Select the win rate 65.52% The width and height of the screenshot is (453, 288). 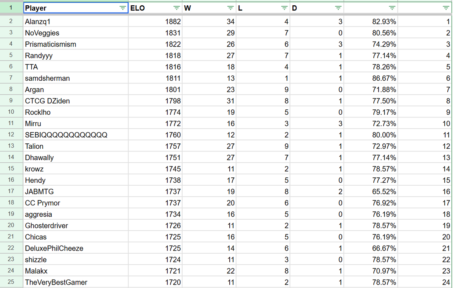(371, 192)
